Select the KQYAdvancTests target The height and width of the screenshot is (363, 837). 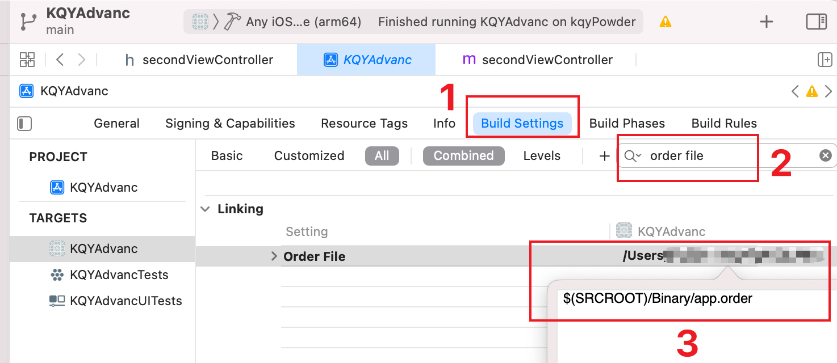tap(119, 275)
